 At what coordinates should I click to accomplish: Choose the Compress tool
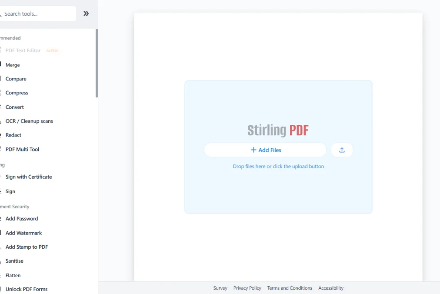pyautogui.click(x=17, y=93)
